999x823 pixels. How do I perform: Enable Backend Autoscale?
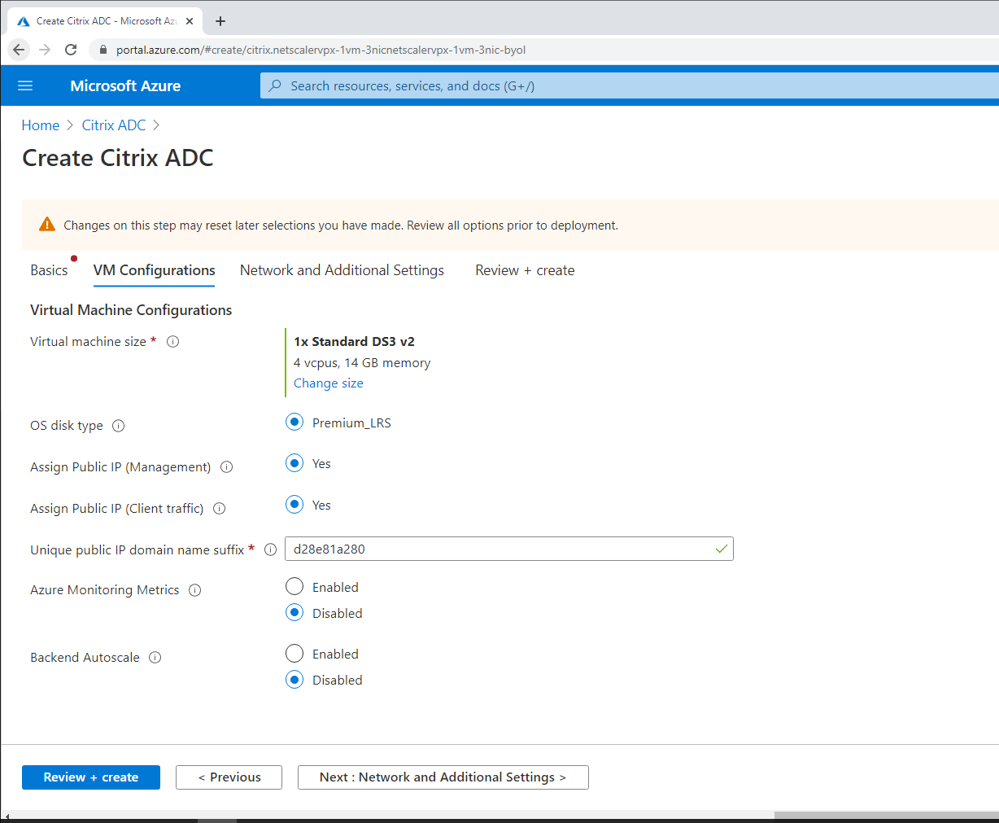[x=294, y=653]
